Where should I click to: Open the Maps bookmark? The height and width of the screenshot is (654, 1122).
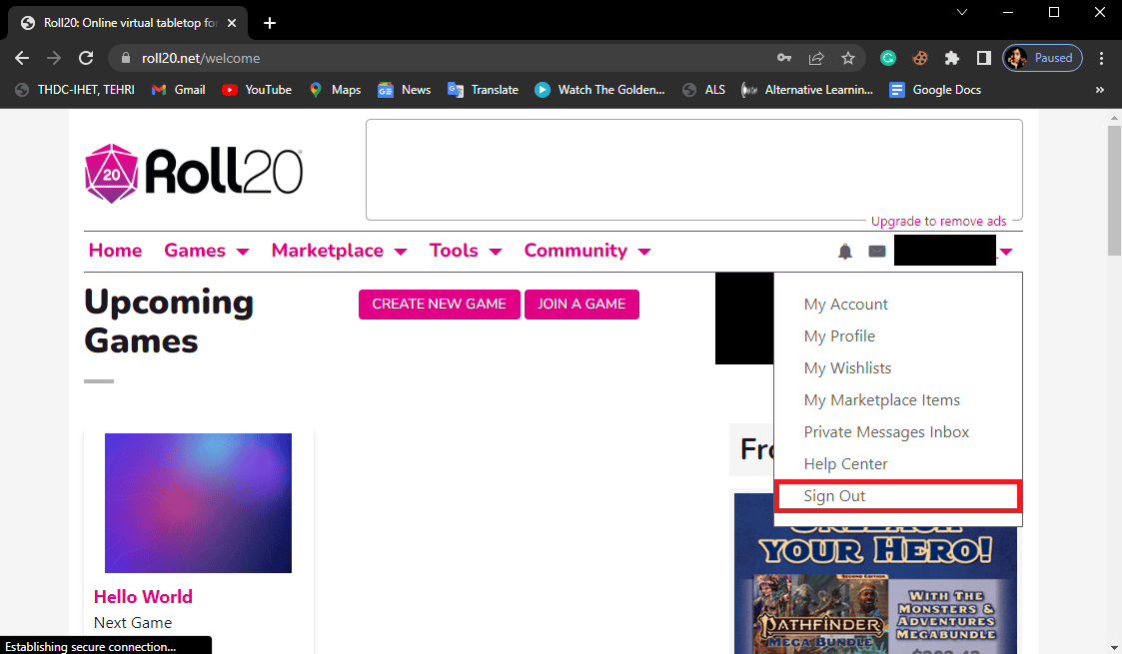coord(335,89)
